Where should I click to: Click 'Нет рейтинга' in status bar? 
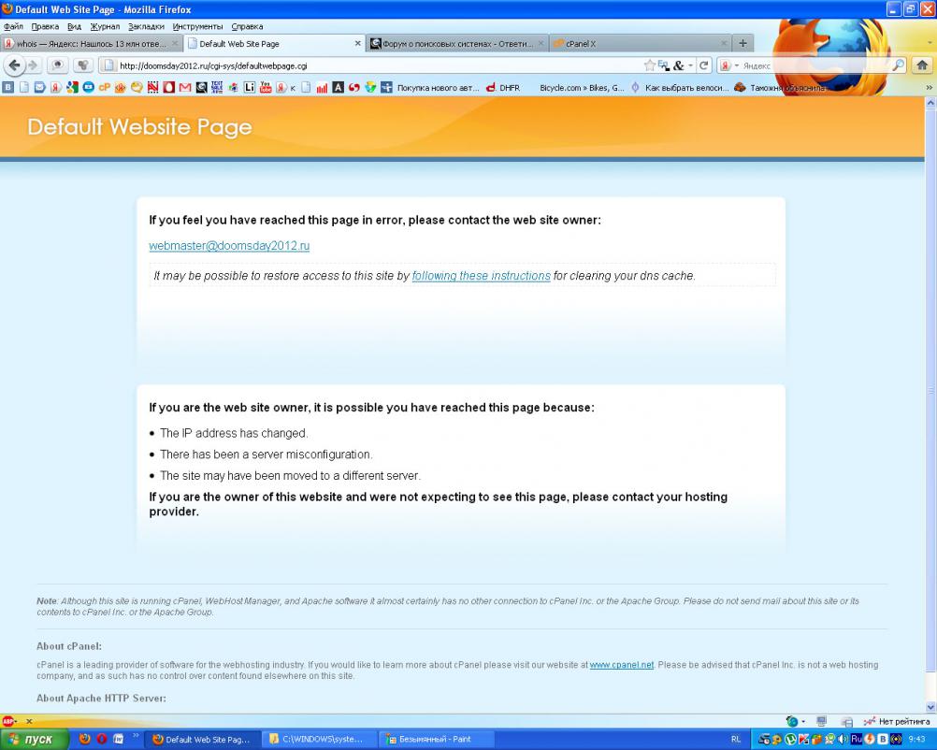click(x=897, y=721)
